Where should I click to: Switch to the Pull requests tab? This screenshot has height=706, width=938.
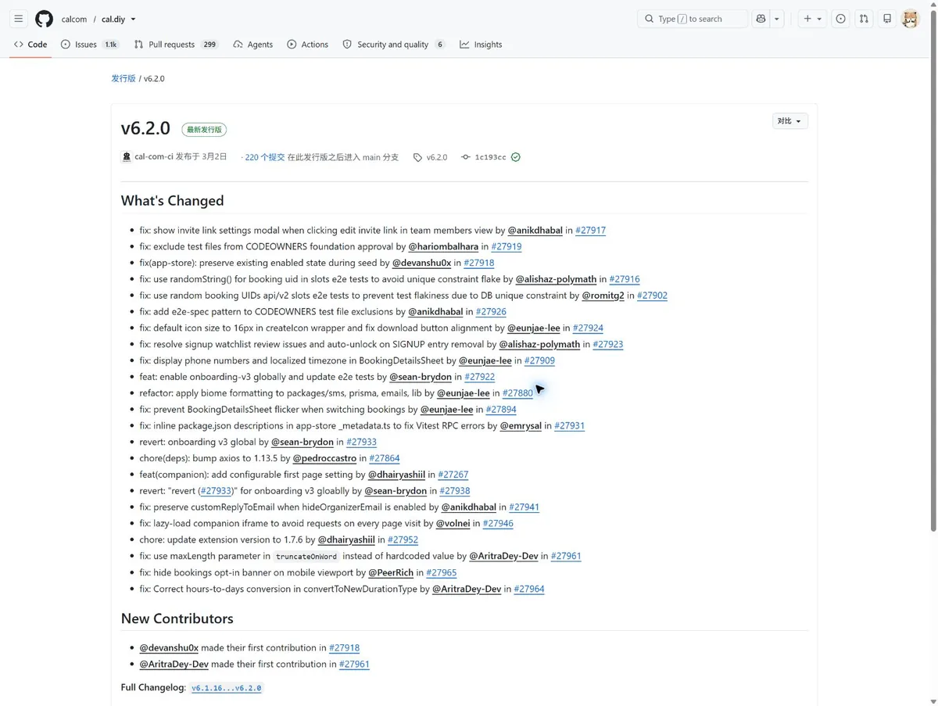[x=176, y=45]
